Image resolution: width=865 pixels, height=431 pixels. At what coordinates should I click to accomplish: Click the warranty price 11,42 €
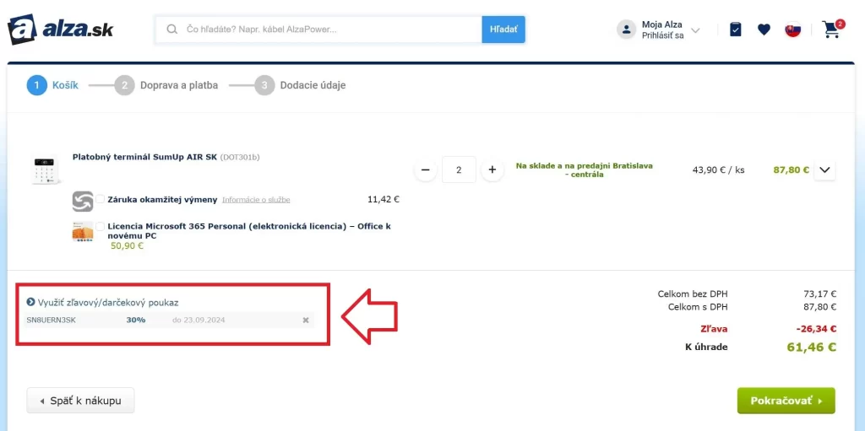coord(384,200)
